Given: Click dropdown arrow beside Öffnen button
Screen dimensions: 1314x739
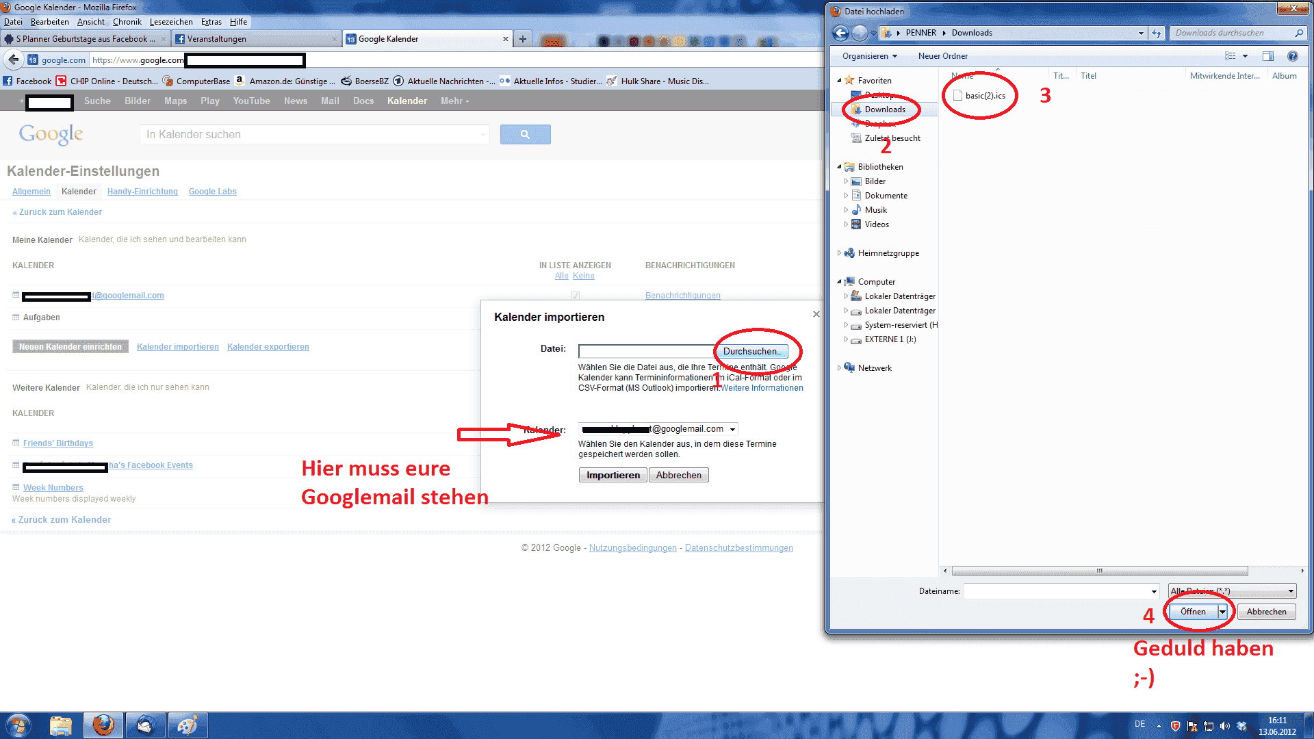Looking at the screenshot, I should 1222,612.
